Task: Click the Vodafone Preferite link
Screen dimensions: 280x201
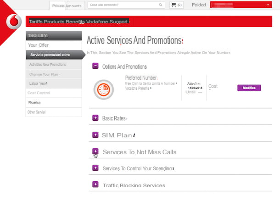Action: (x=137, y=88)
